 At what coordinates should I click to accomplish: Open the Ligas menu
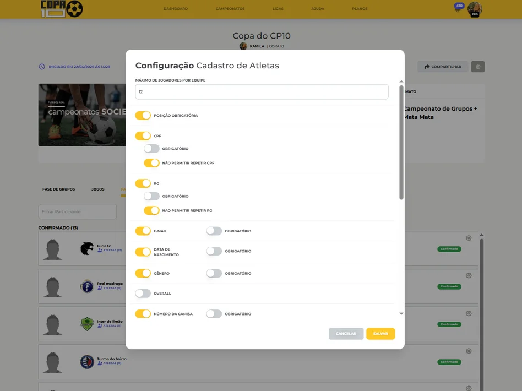(x=278, y=9)
